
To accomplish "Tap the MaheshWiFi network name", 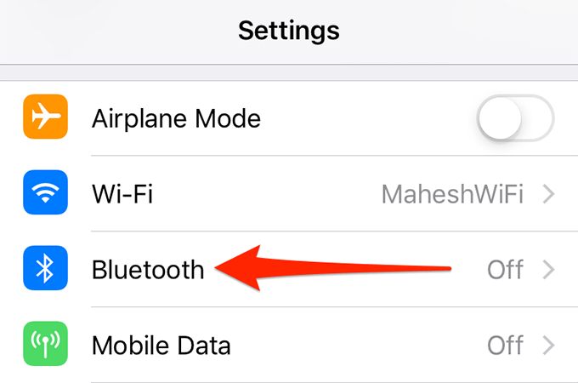I will (x=452, y=194).
